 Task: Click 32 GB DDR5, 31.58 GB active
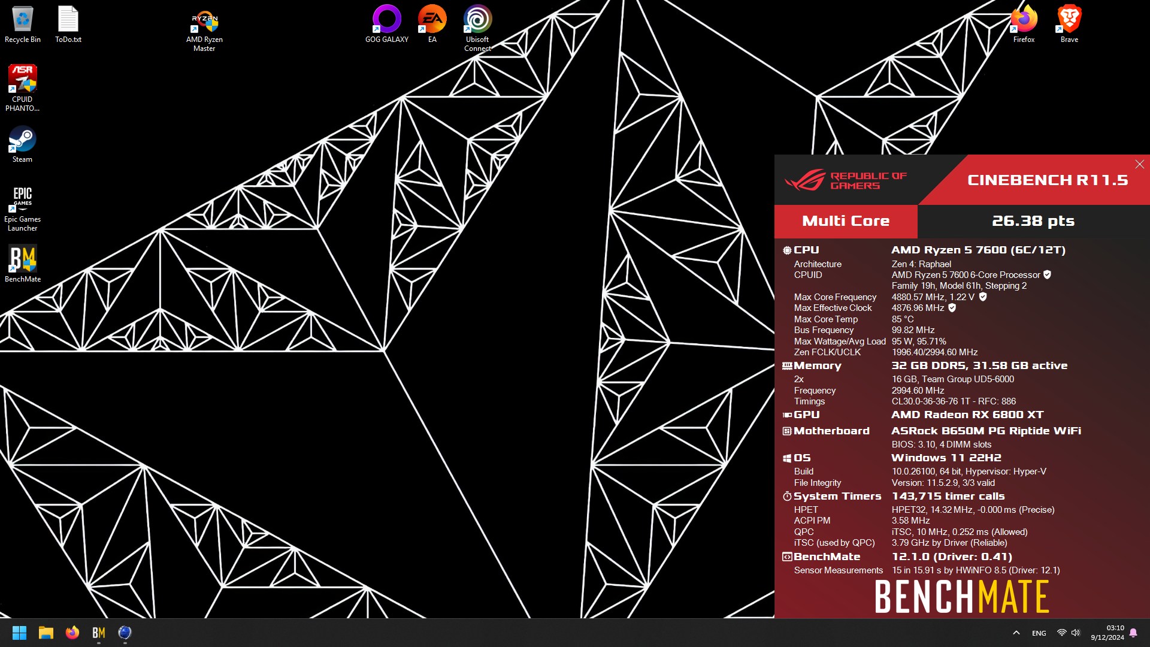979,365
